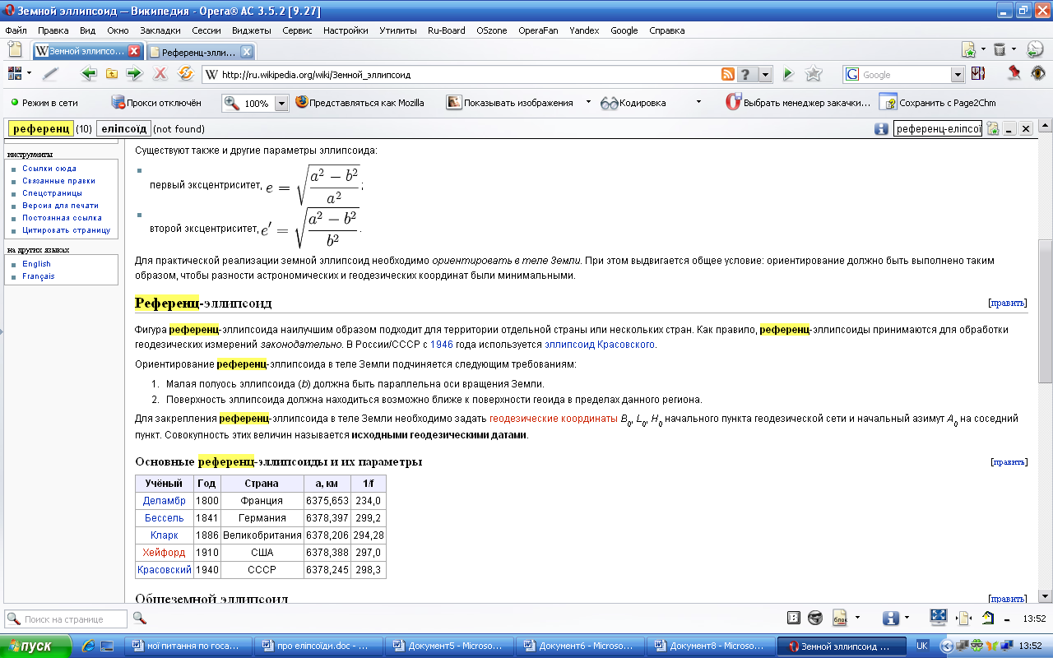
Task: Open the 100% zoom level dropdown
Action: pyautogui.click(x=281, y=104)
